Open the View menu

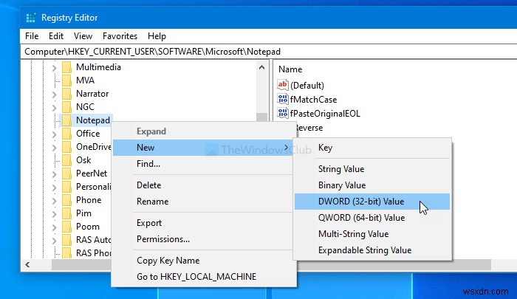click(x=83, y=36)
